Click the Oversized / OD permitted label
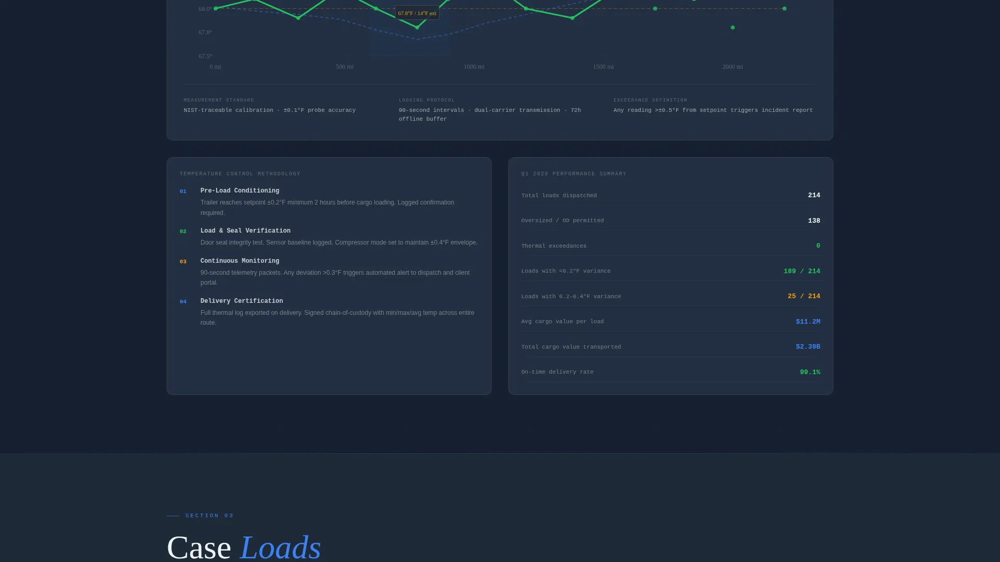 click(x=562, y=221)
